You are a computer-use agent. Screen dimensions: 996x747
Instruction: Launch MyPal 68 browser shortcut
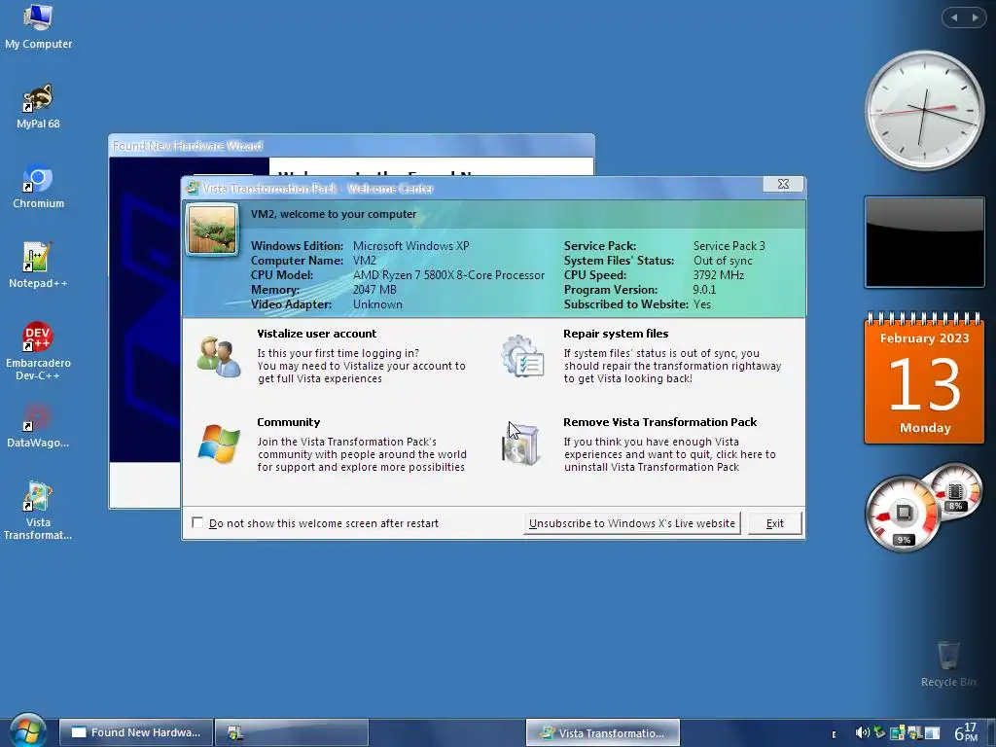pyautogui.click(x=38, y=107)
